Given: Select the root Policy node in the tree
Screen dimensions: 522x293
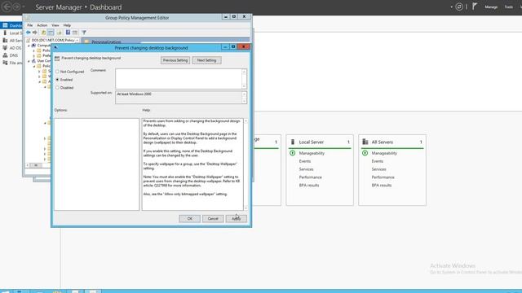Looking at the screenshot, I should click(x=51, y=40).
